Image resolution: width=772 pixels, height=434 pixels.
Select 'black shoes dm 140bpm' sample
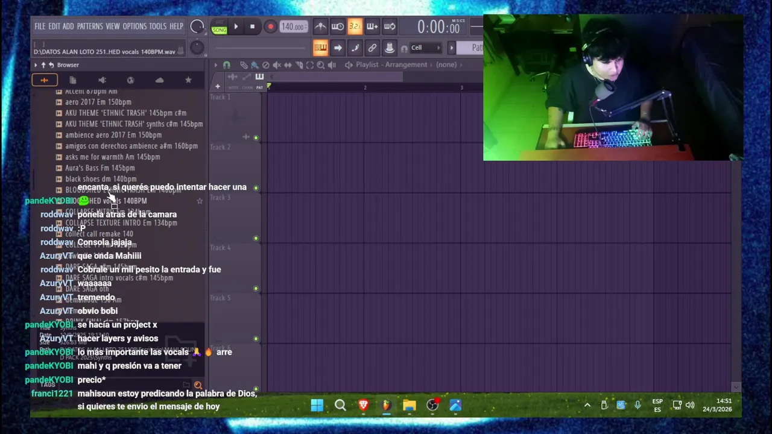(101, 178)
